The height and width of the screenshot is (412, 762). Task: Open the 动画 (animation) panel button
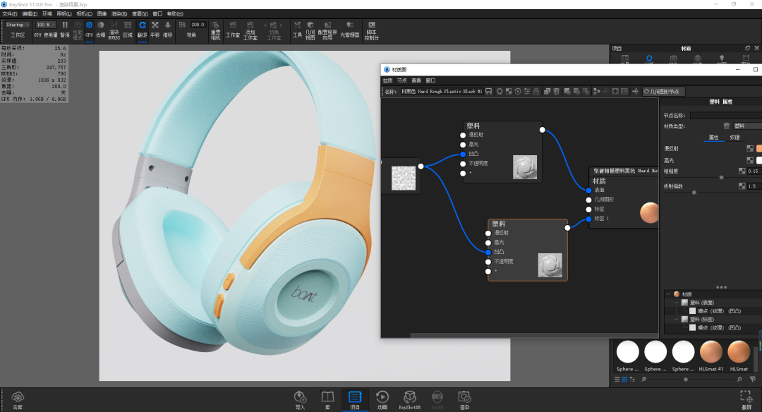382,401
